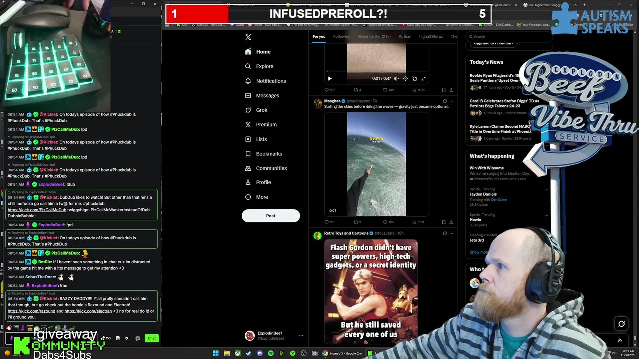Open Spotify from the taskbar

(x=271, y=353)
